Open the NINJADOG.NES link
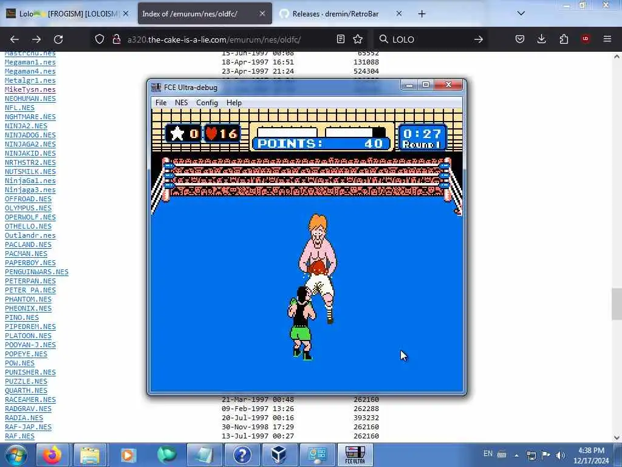 pyautogui.click(x=30, y=135)
